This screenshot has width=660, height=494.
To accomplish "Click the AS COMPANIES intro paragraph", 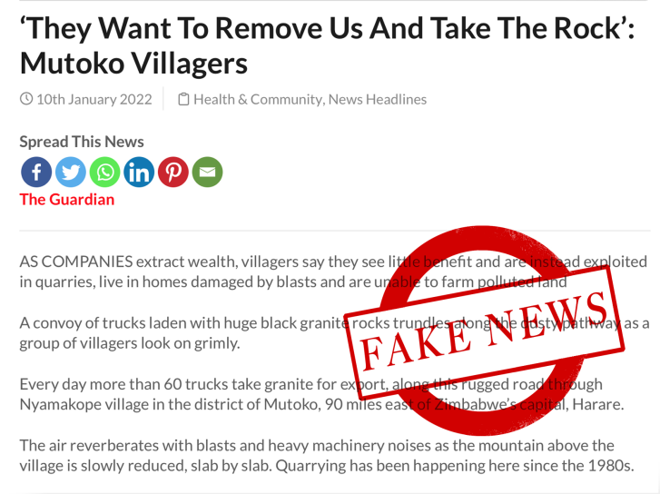I will 333,272.
